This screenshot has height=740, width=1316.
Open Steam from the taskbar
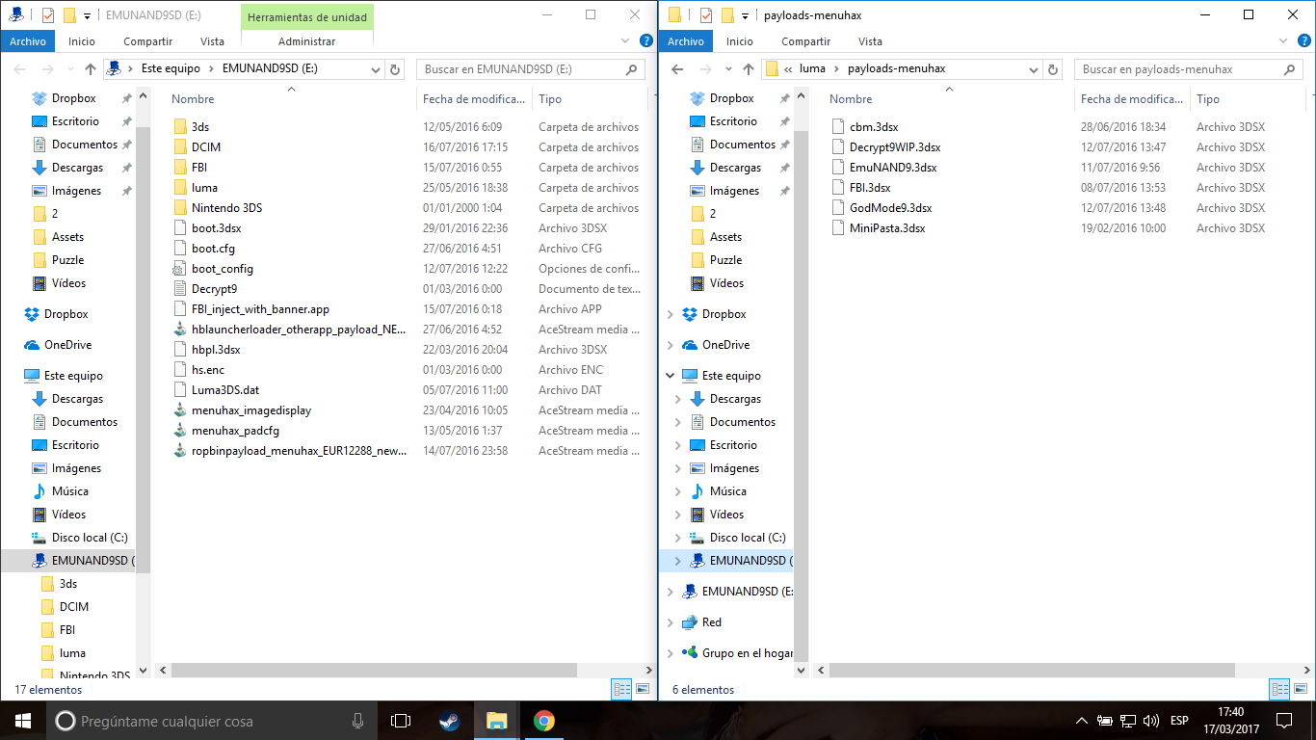click(449, 721)
